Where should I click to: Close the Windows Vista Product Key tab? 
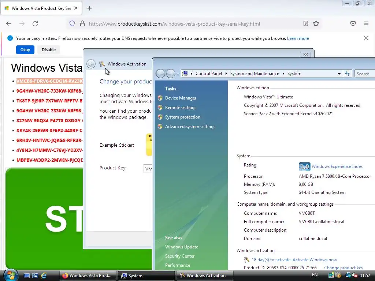click(x=76, y=8)
